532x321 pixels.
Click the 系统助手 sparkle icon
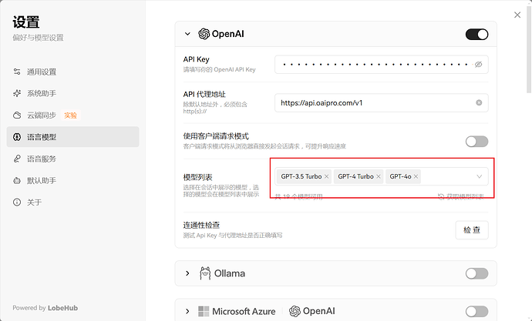pyautogui.click(x=17, y=93)
